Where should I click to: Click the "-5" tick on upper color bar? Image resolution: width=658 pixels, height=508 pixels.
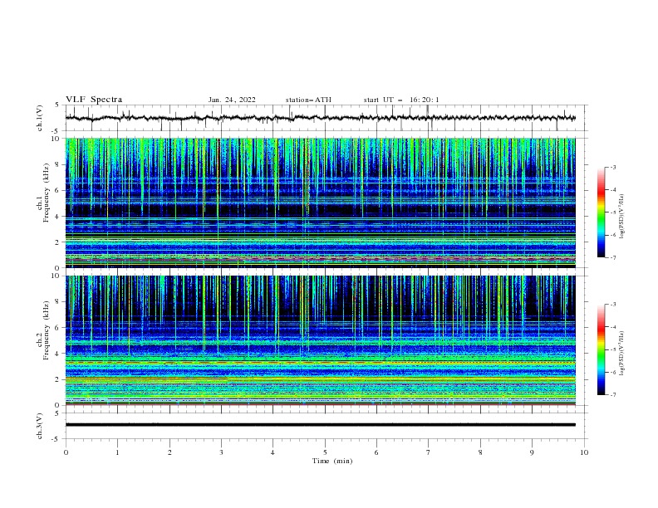click(x=612, y=212)
